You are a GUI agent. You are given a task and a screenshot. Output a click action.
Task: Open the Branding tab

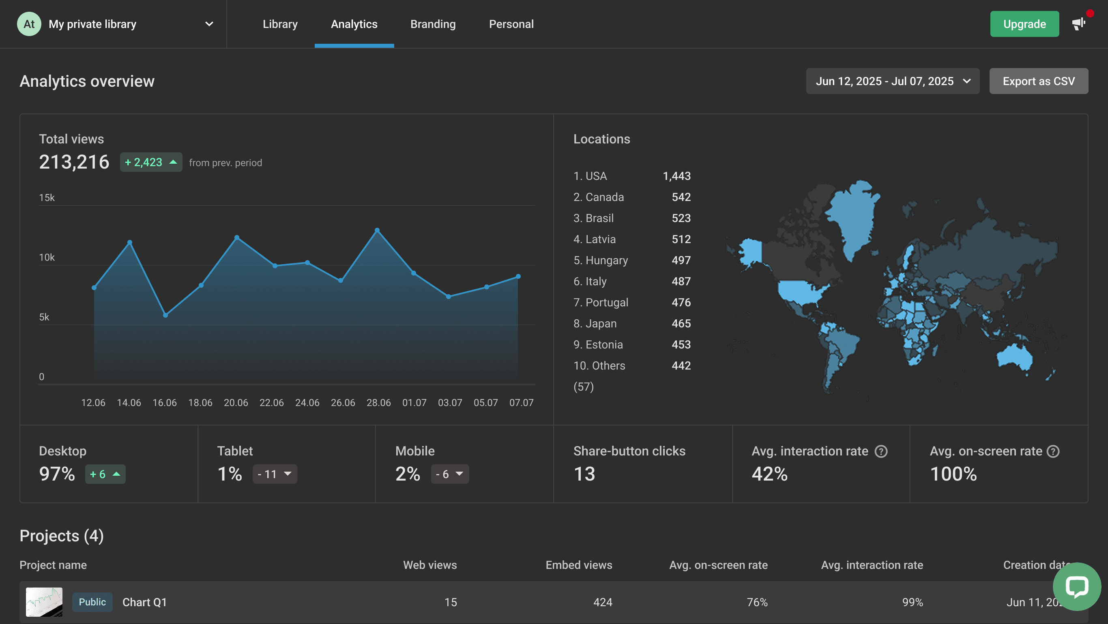click(x=433, y=24)
